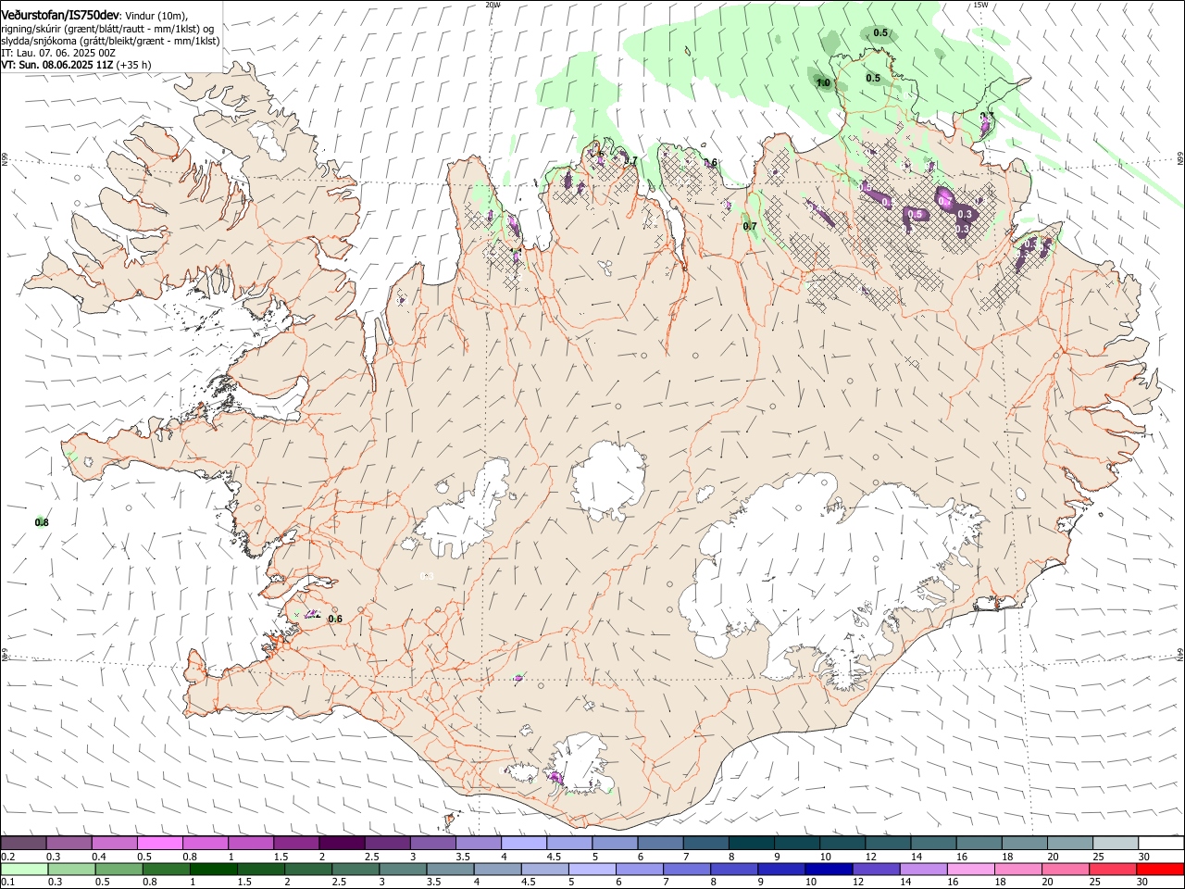Viewport: 1185px width, 889px height.
Task: Click the rigning/skúrir legend description text
Action: (107, 29)
